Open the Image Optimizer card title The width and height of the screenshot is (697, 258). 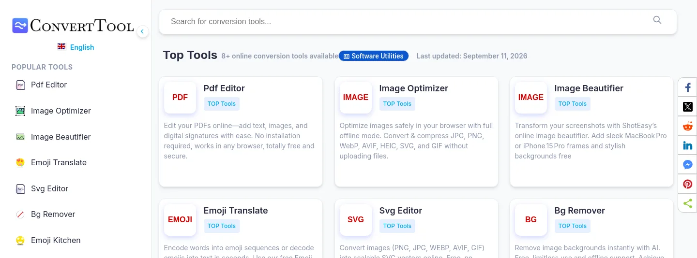point(414,88)
